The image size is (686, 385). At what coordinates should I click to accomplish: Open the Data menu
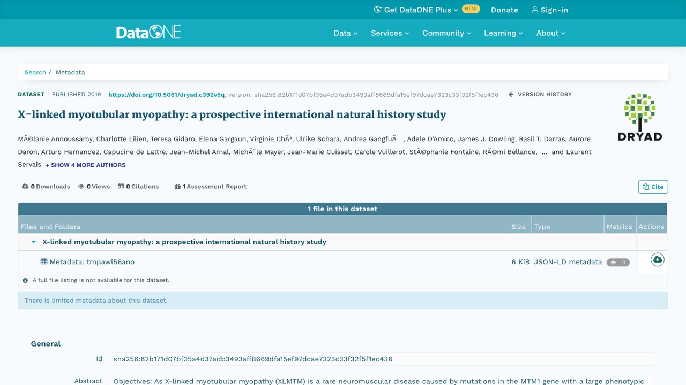345,33
